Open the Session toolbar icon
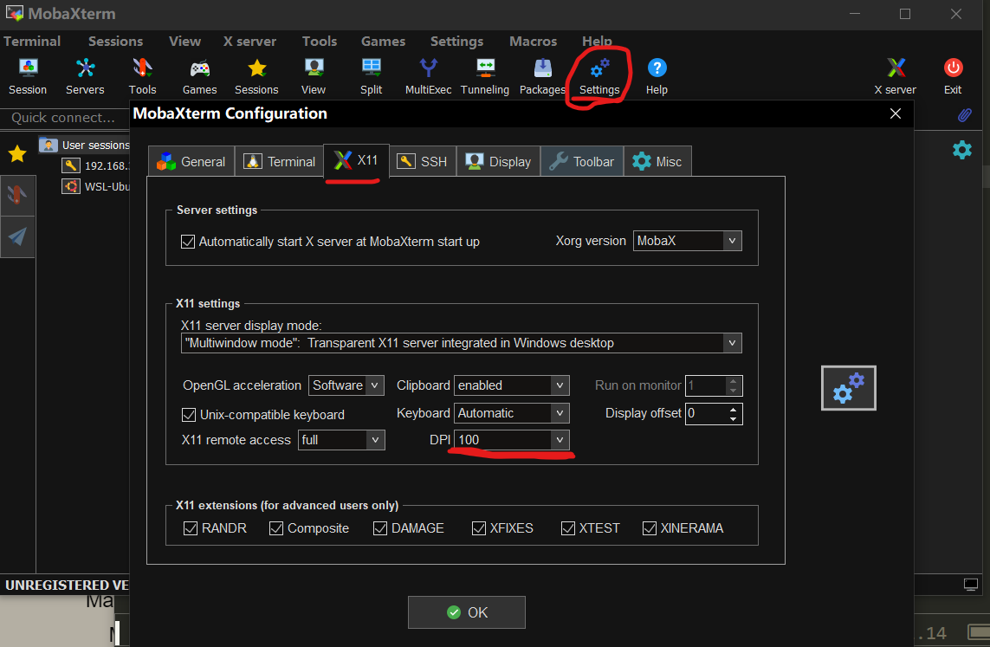This screenshot has height=647, width=990. (28, 76)
